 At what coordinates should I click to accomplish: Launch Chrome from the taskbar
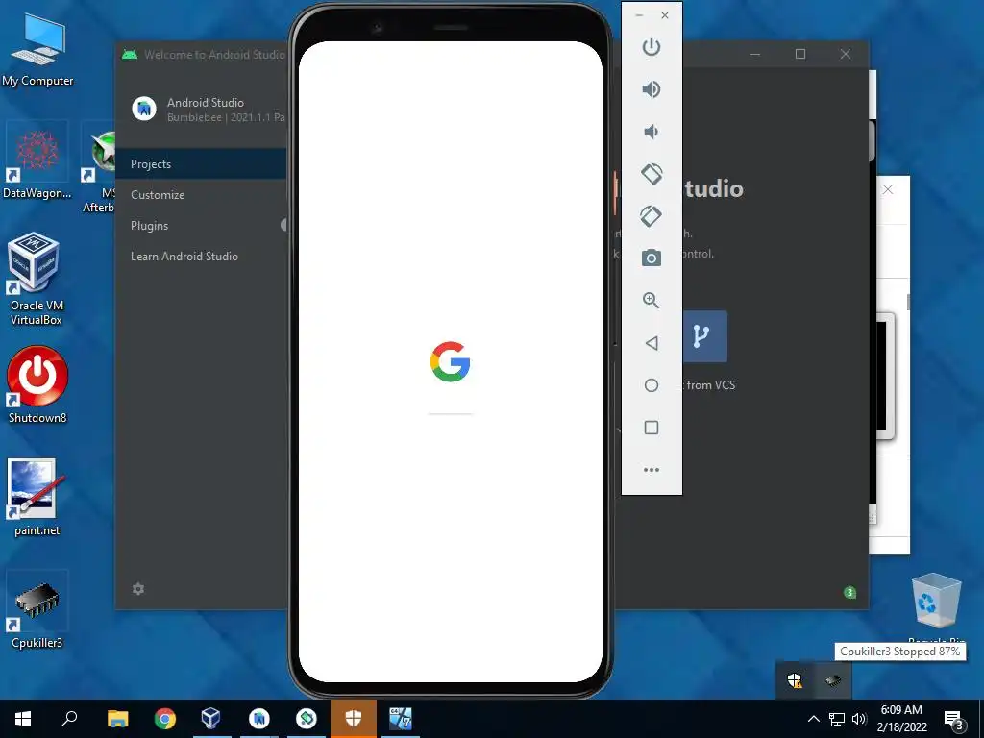tap(165, 719)
